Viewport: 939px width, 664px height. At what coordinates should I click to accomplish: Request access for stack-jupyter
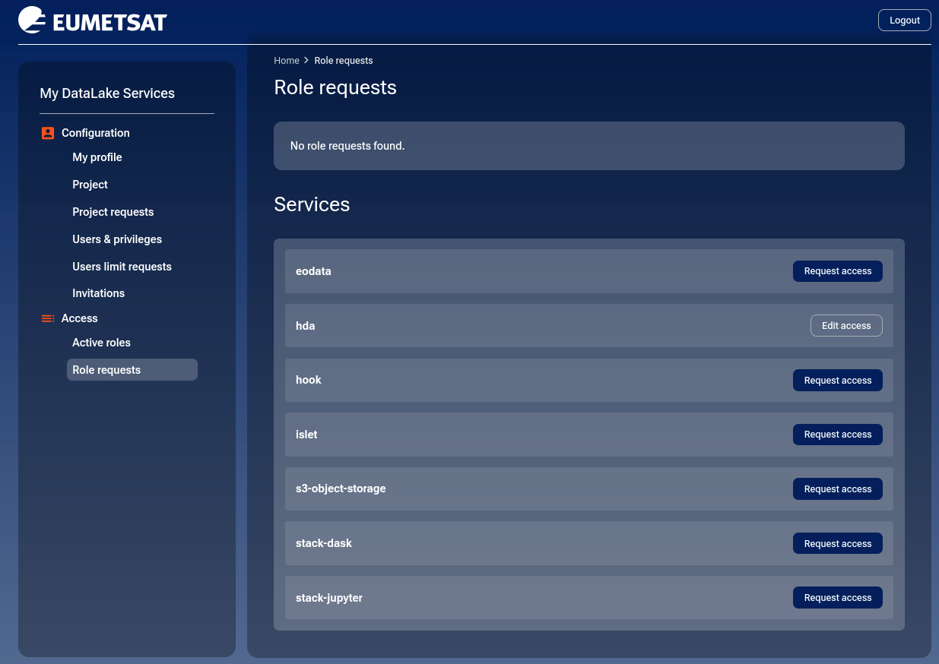(x=838, y=598)
